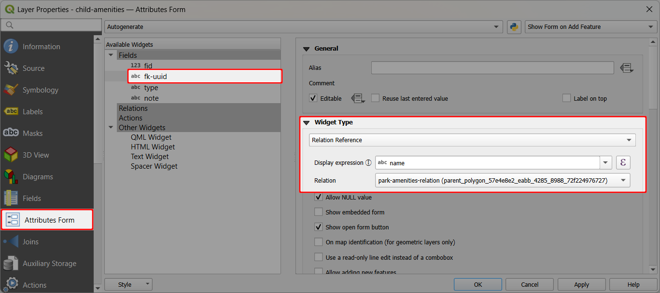Open the Python macros settings icon
Image resolution: width=660 pixels, height=293 pixels.
click(x=514, y=27)
